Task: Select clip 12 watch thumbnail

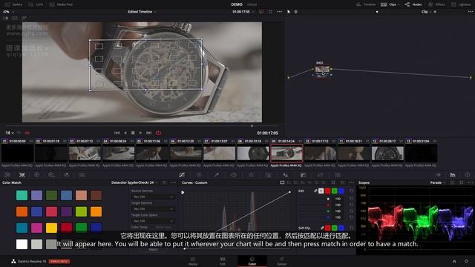Action: (387, 154)
